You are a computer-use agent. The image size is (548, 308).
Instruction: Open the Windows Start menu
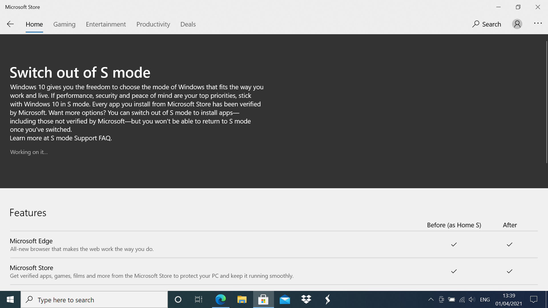(x=10, y=299)
